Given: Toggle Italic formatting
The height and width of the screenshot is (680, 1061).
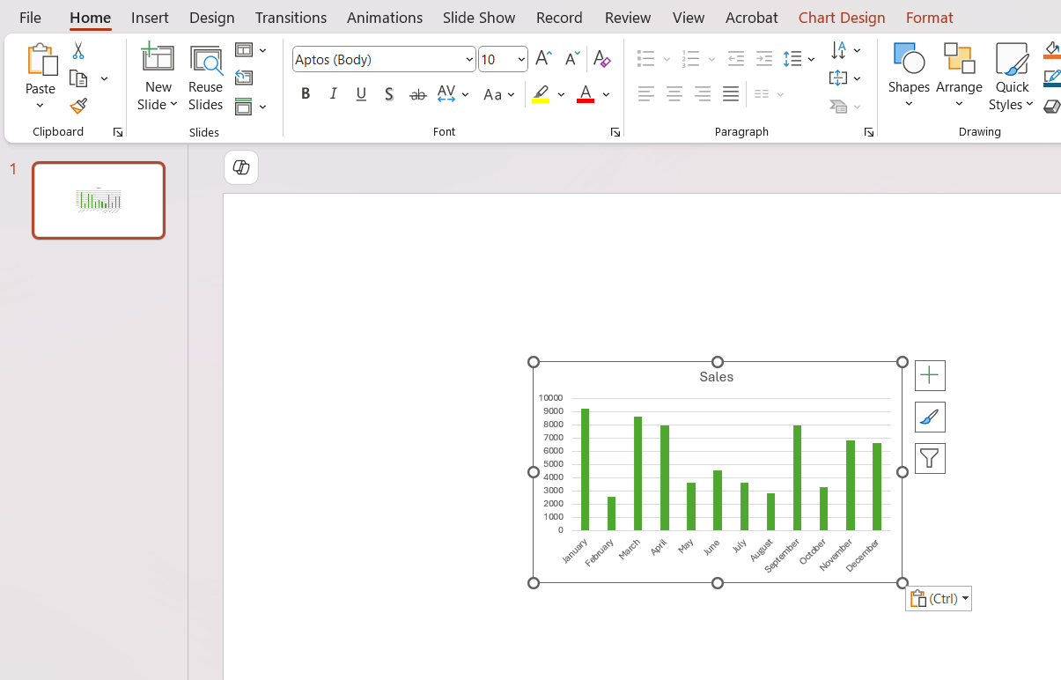Looking at the screenshot, I should pyautogui.click(x=334, y=94).
